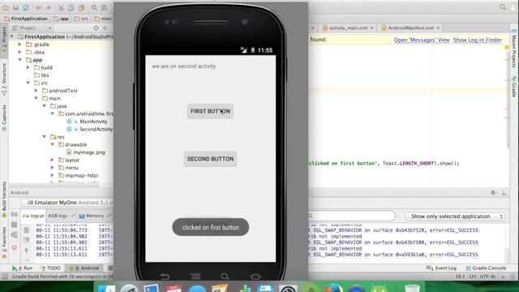The width and height of the screenshot is (519, 292).
Task: Click the clear logcat trash icon
Action: tap(26, 230)
